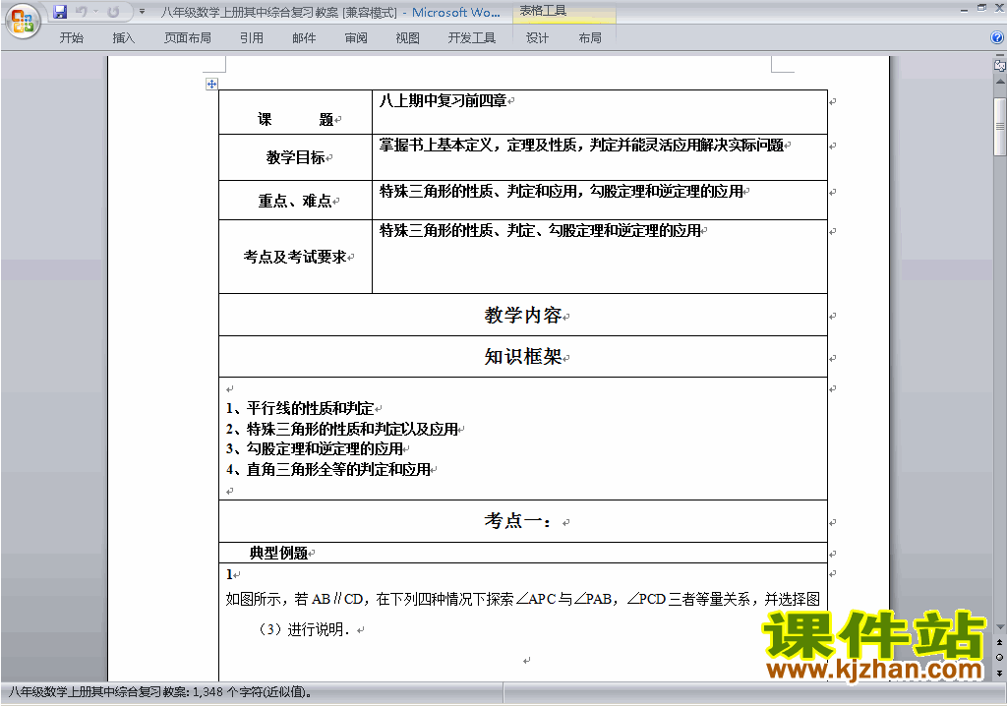Switch to the 开始 ribbon tab
Image resolution: width=1007 pixels, height=706 pixels.
pos(71,38)
